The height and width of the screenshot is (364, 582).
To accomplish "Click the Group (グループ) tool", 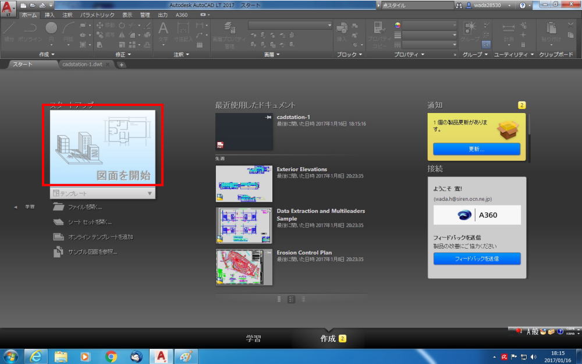I will (x=470, y=31).
